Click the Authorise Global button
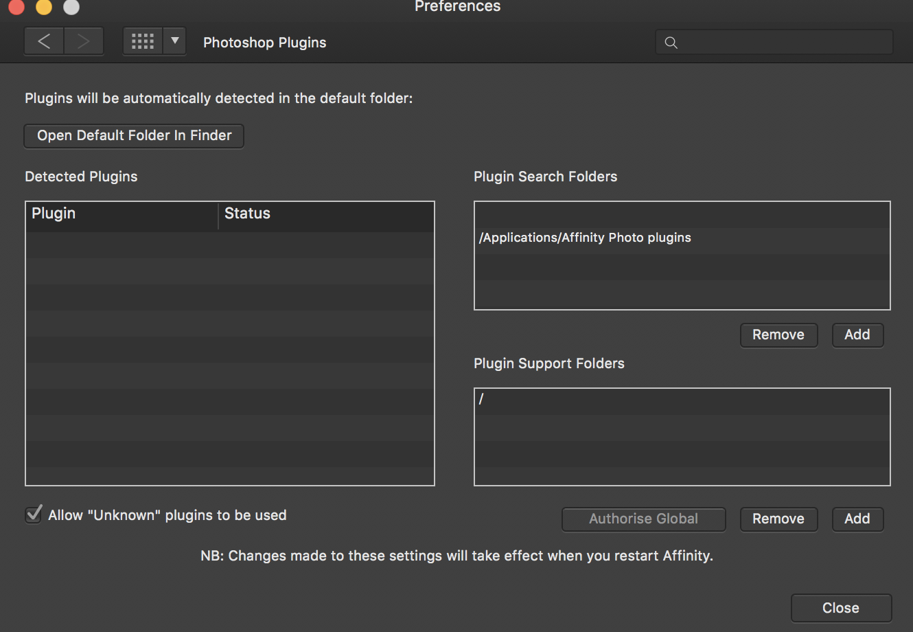Viewport: 913px width, 632px height. tap(643, 519)
